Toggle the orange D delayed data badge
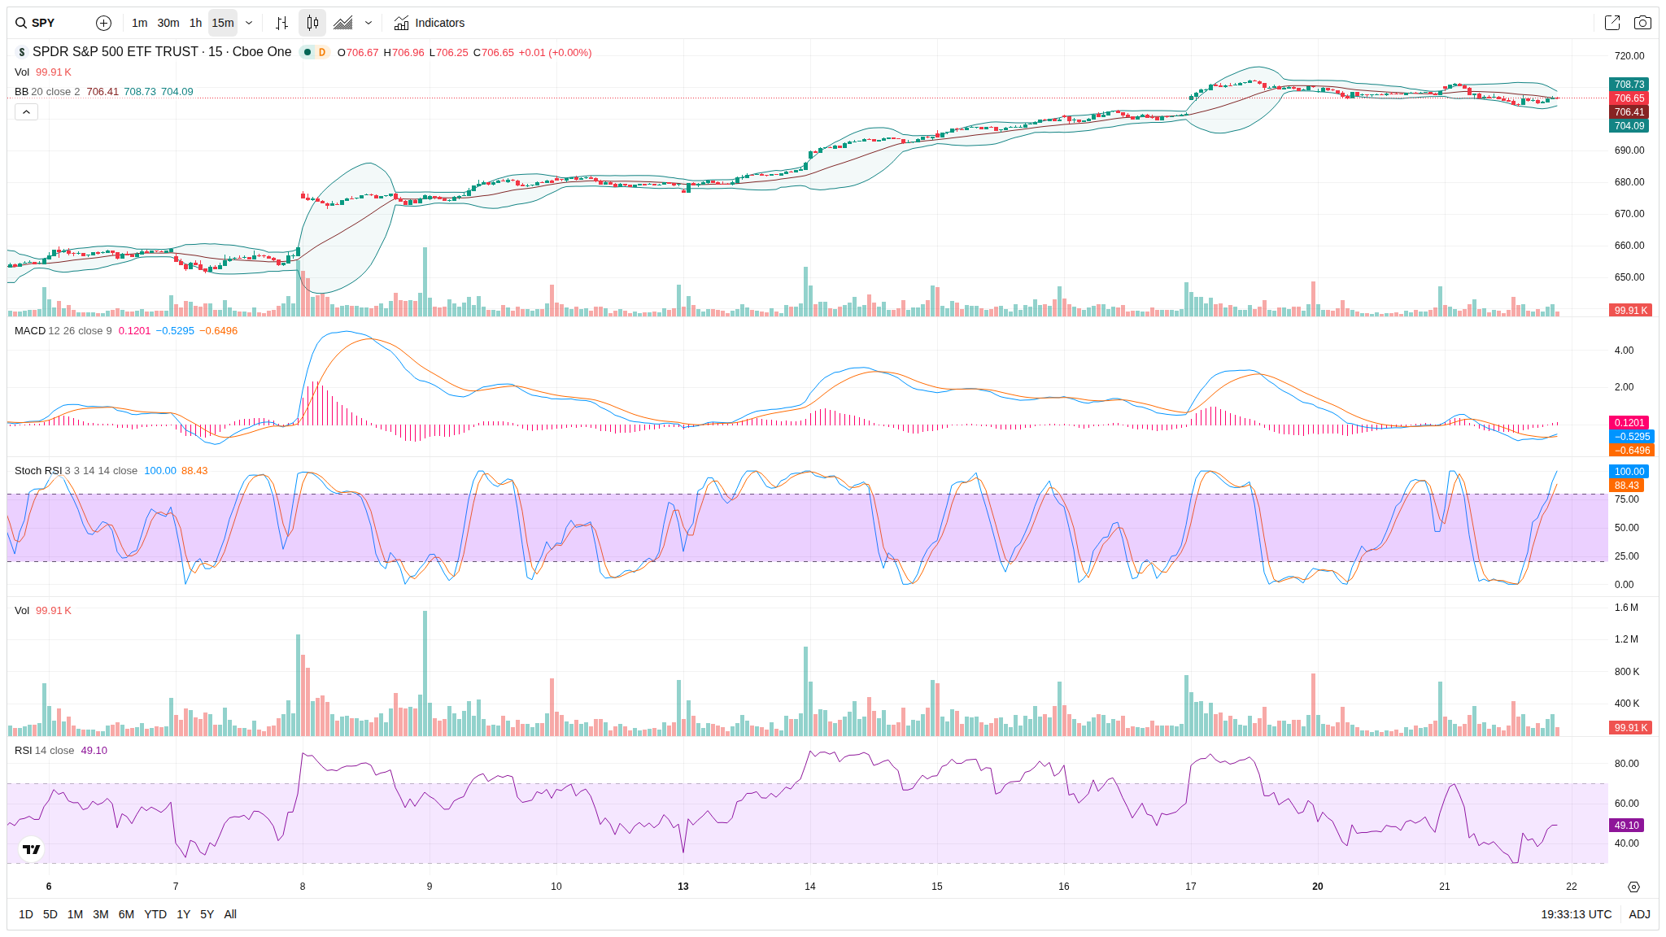1666x937 pixels. click(x=322, y=52)
